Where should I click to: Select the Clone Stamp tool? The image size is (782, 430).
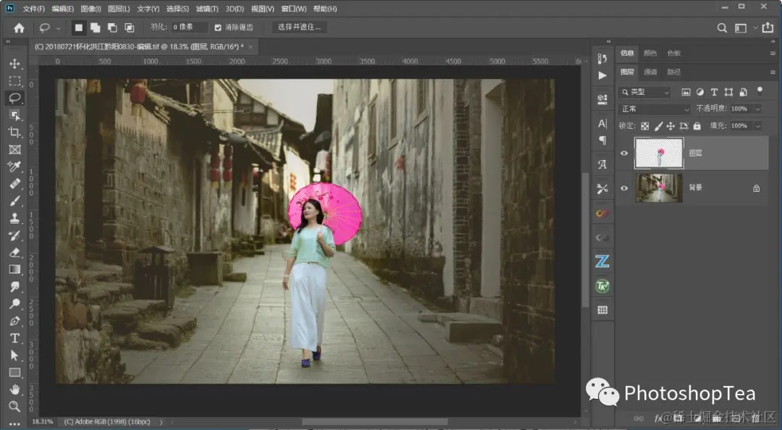[14, 218]
